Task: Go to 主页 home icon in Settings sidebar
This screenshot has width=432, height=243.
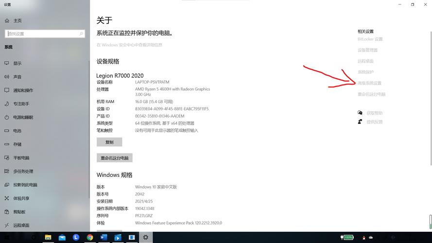Action: click(7, 21)
